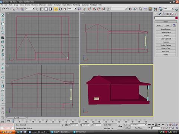The height and width of the screenshot is (134, 179).
Task: Open reference coordinate system View dropdown
Action: 72,9
